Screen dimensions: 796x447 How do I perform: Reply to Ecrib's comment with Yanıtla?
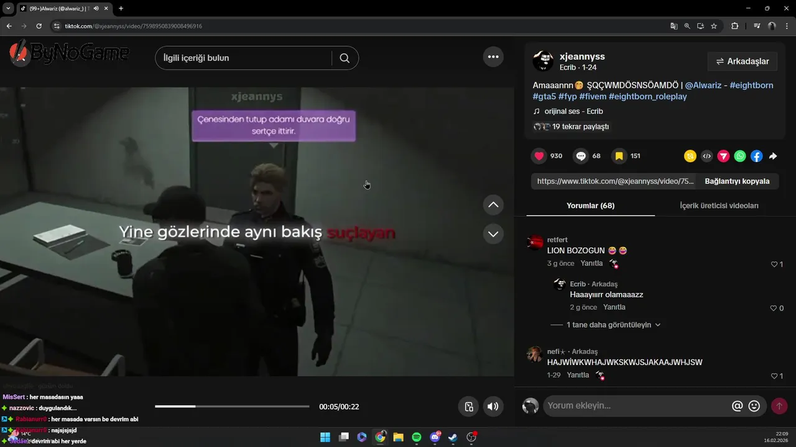click(x=614, y=307)
